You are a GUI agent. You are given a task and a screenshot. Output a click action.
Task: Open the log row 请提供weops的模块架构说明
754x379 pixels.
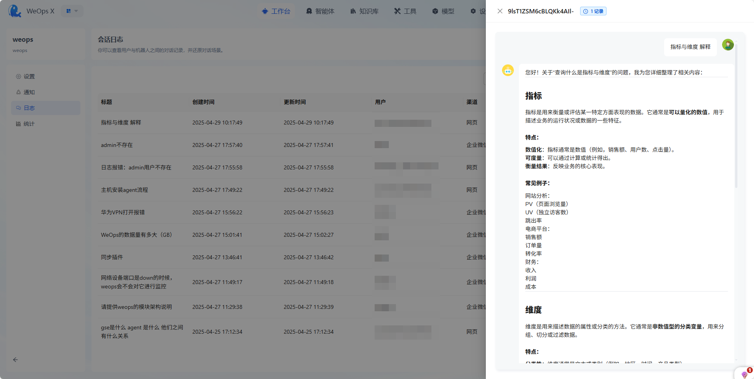pyautogui.click(x=292, y=307)
